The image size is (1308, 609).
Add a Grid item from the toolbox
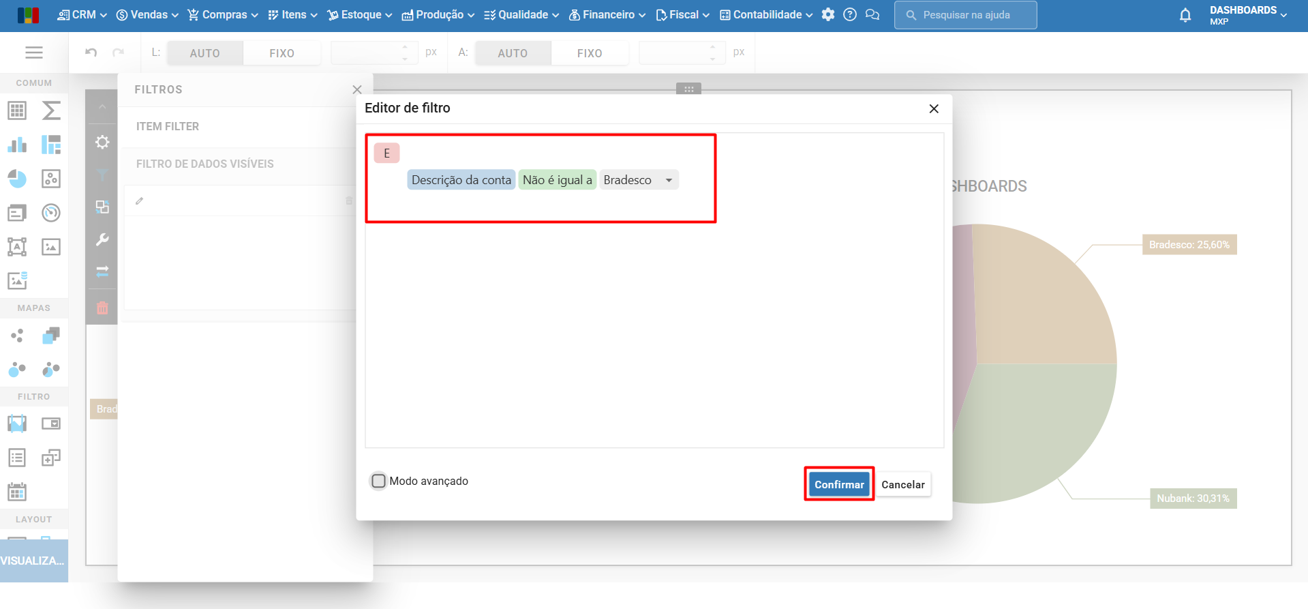(x=17, y=110)
